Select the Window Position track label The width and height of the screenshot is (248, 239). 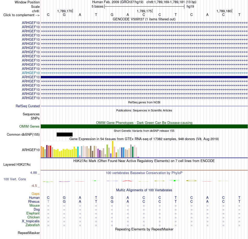tap(27, 2)
